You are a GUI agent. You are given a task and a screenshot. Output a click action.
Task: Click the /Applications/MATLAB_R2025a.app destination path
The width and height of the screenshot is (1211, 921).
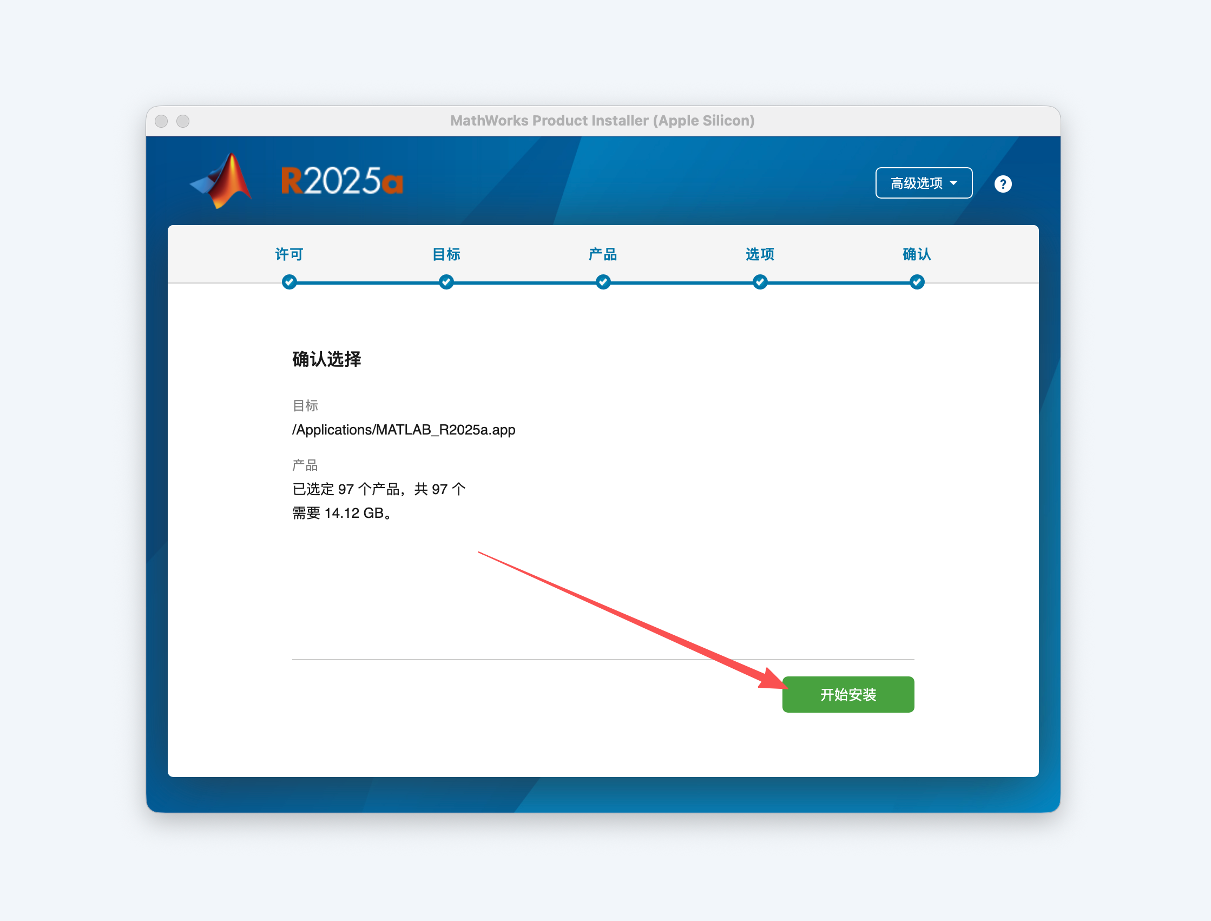404,430
